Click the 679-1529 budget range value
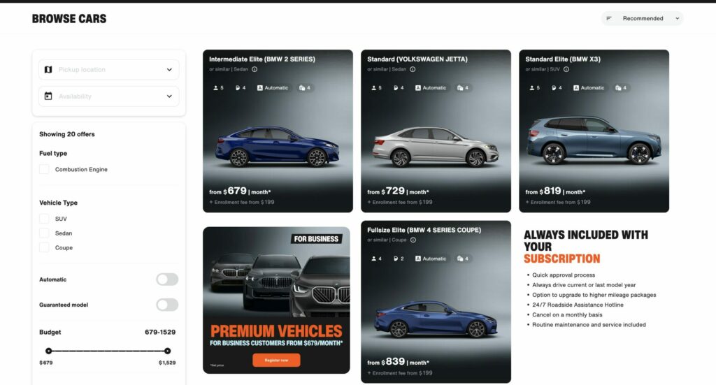716x385 pixels. pos(160,332)
